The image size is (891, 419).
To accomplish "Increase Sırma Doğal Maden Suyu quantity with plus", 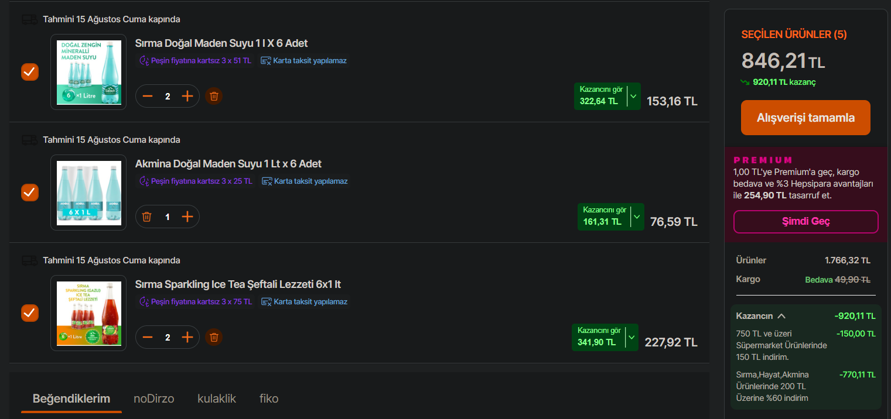I will (187, 96).
